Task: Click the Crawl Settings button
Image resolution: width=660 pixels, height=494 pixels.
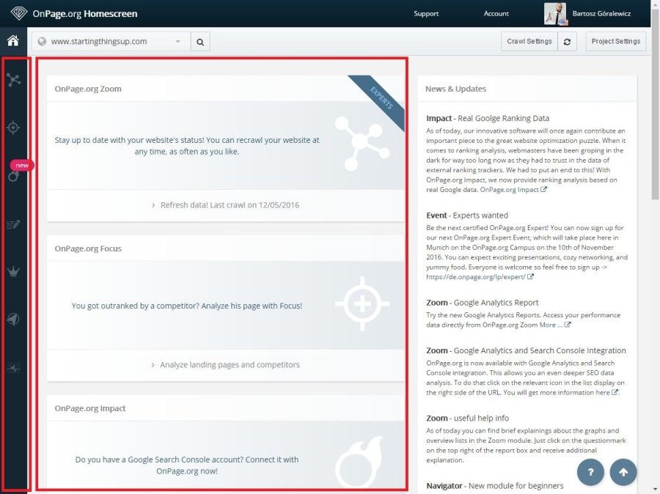Action: tap(529, 41)
